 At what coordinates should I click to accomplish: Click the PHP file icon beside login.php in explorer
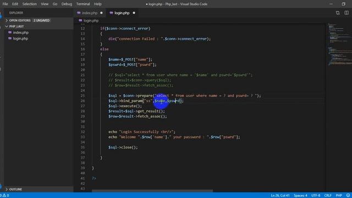tap(10, 38)
